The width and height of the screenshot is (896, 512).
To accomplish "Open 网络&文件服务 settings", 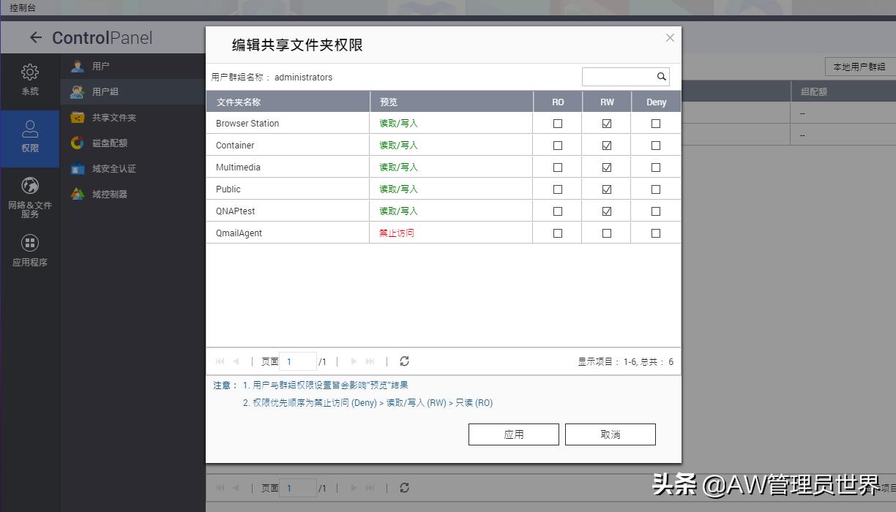I will click(x=29, y=196).
